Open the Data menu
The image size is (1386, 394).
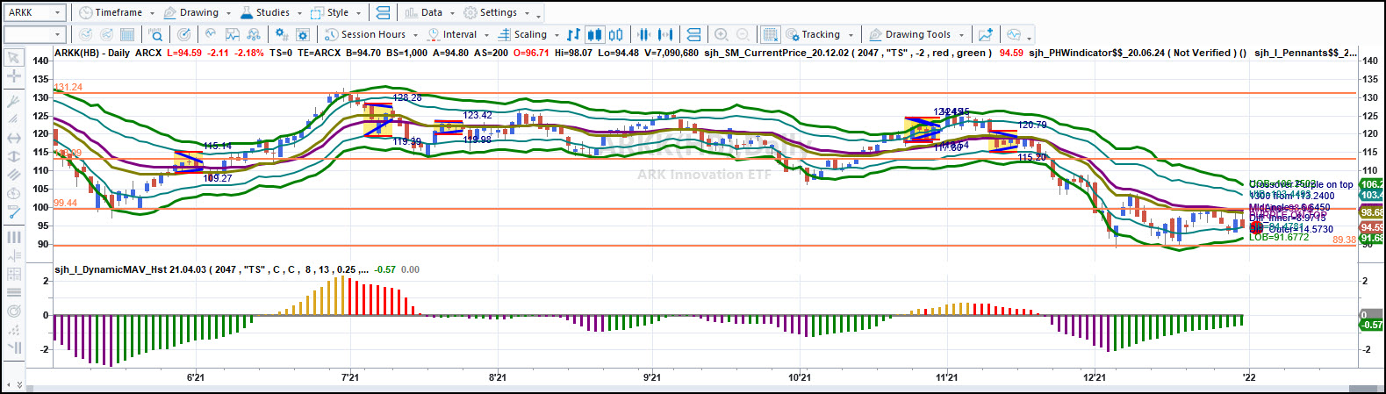coord(431,12)
